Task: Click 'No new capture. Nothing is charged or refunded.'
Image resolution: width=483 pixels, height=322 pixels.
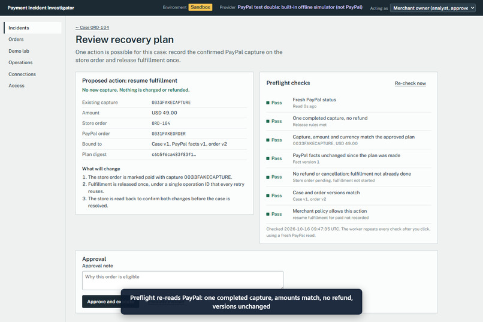Action: 135,90
